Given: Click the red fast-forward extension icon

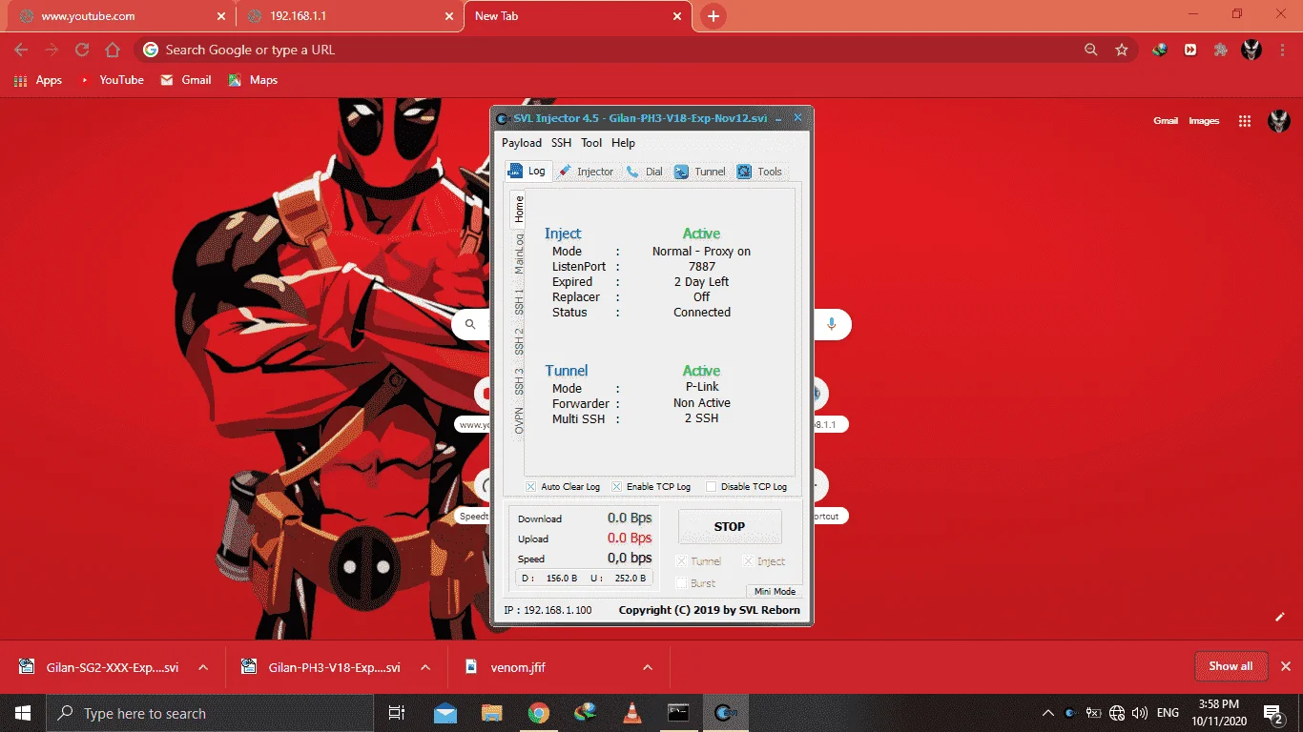Looking at the screenshot, I should [1190, 50].
